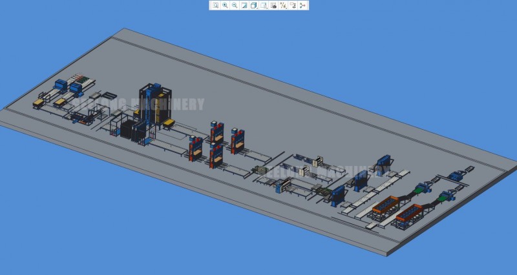
Task: Repaint the graphics window
Action: click(x=244, y=5)
